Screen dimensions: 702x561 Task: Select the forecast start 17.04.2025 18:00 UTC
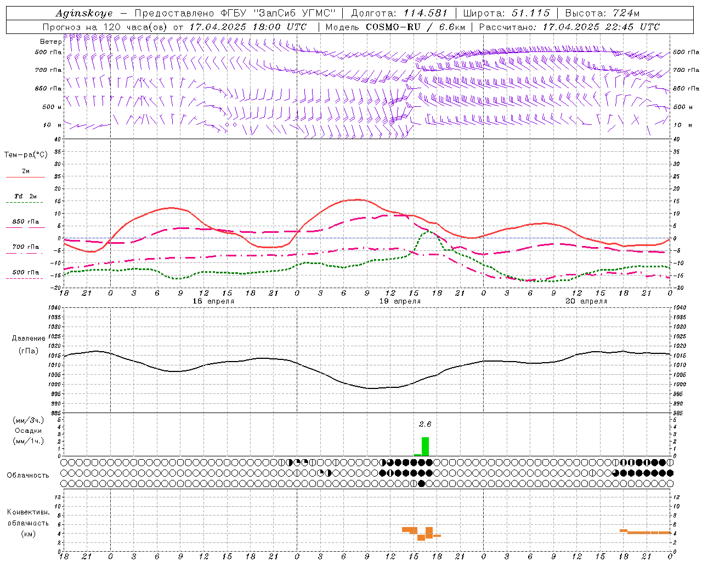click(x=248, y=27)
